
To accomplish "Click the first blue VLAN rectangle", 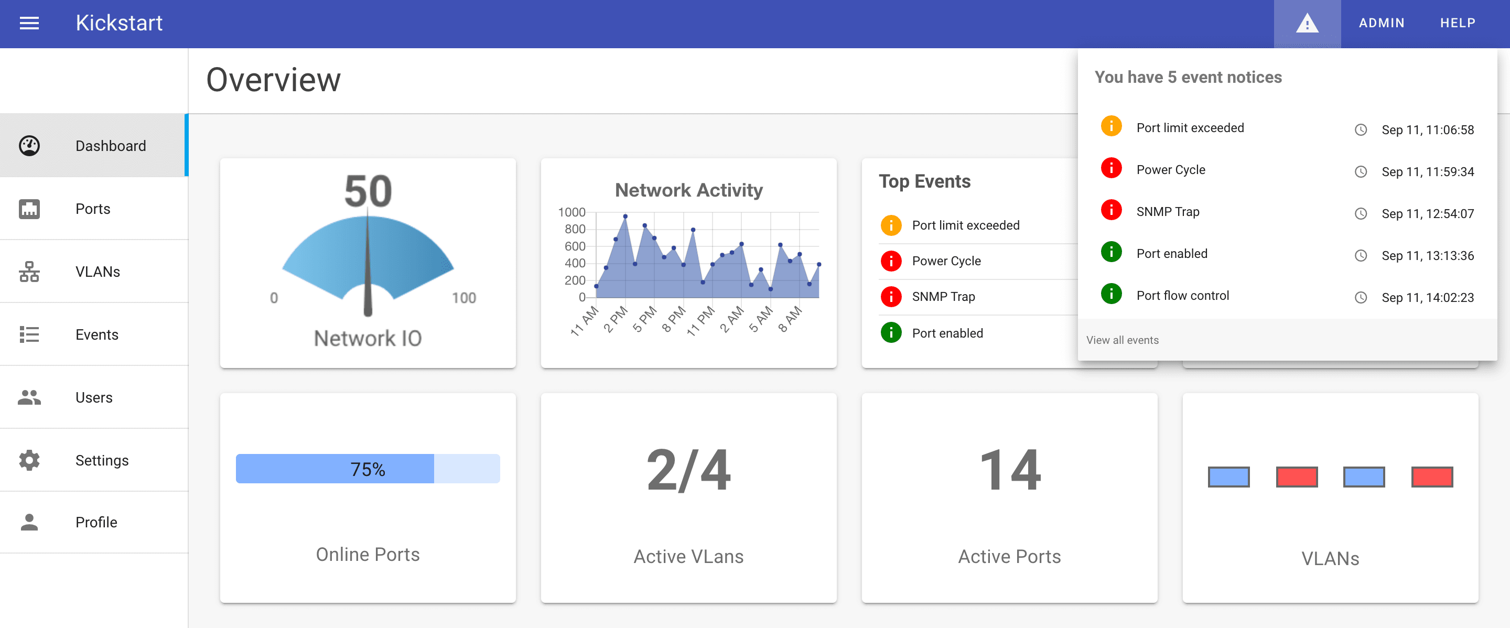I will coord(1228,477).
